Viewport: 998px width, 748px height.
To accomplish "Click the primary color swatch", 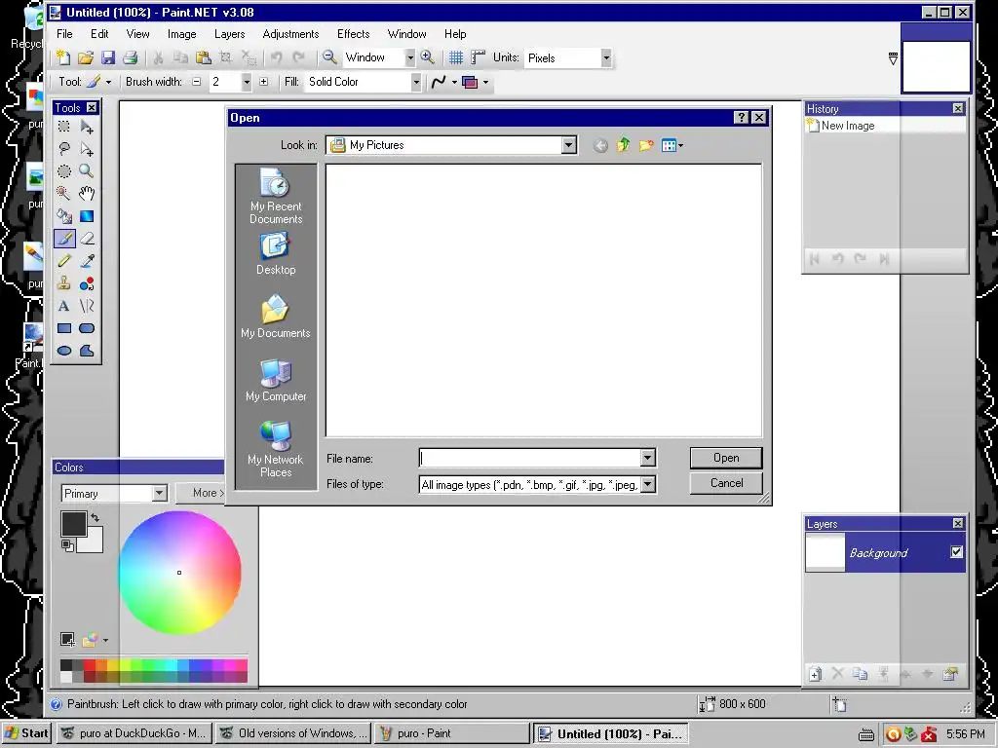I will coord(74,524).
